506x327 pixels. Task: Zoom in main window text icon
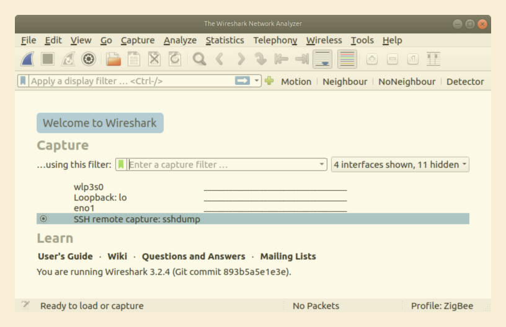(372, 59)
